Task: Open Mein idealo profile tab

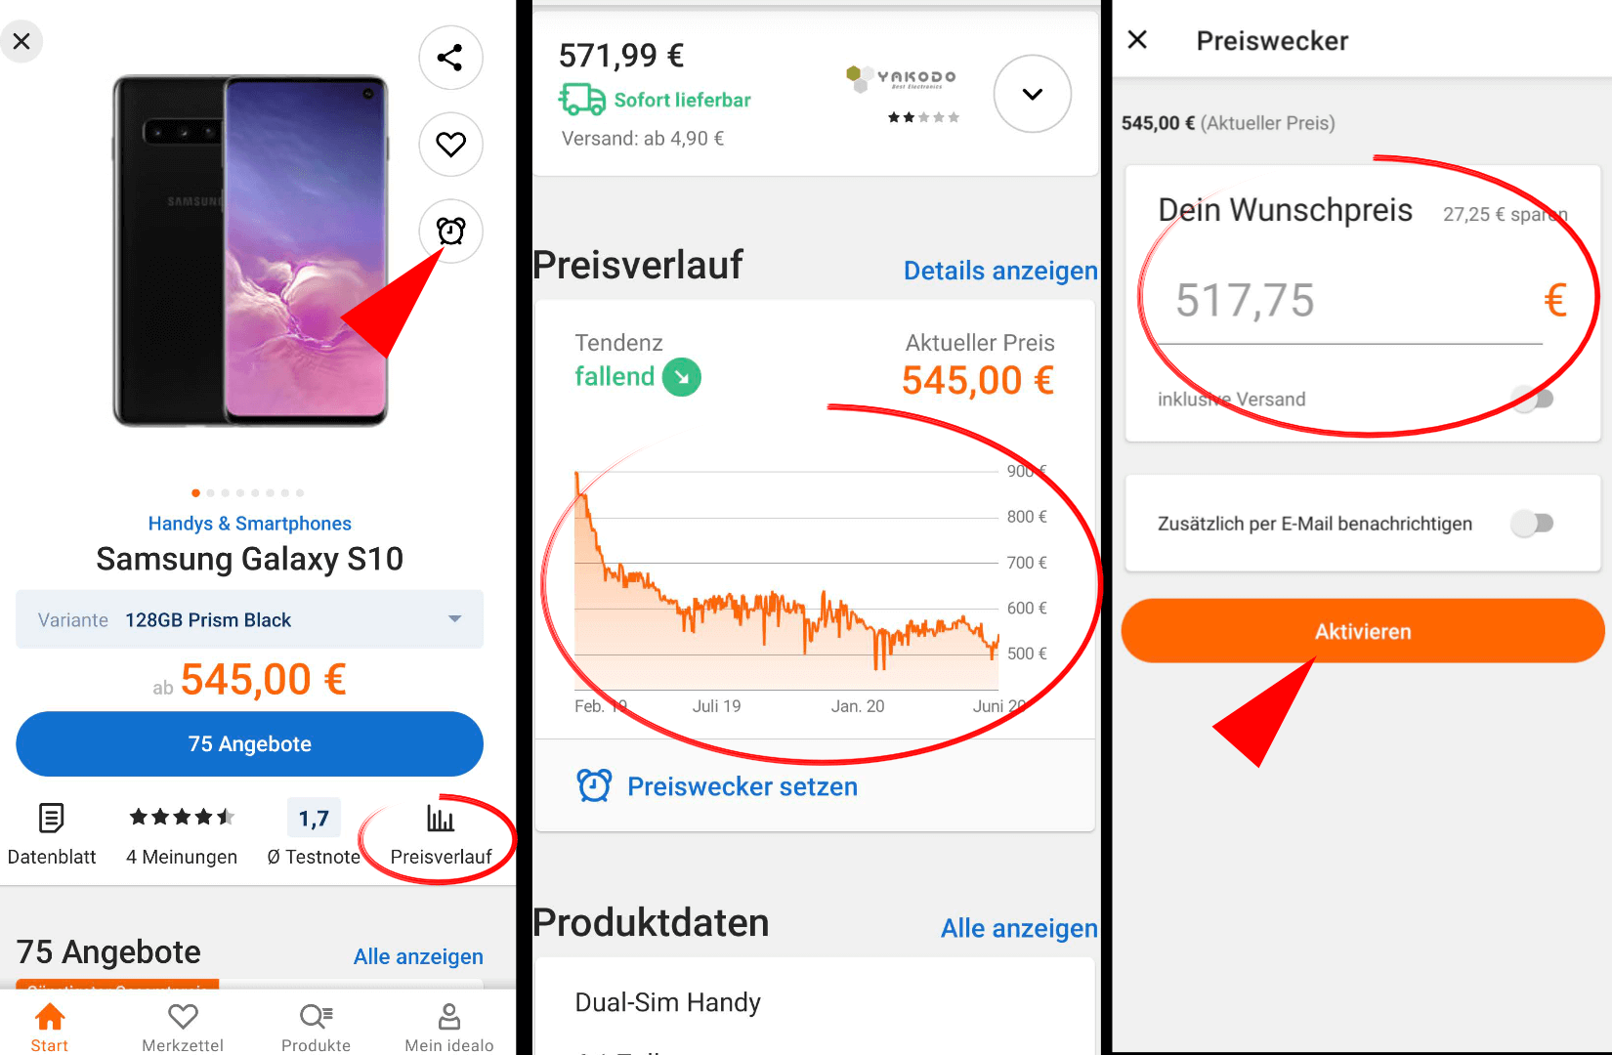Action: tap(449, 1028)
